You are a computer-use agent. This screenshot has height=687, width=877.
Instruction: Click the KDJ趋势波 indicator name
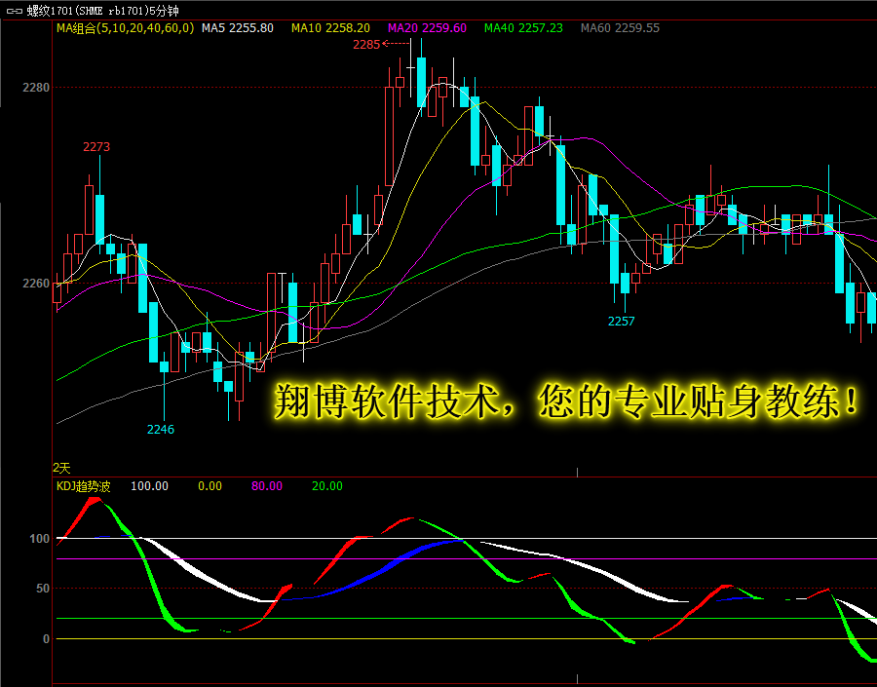coord(84,486)
